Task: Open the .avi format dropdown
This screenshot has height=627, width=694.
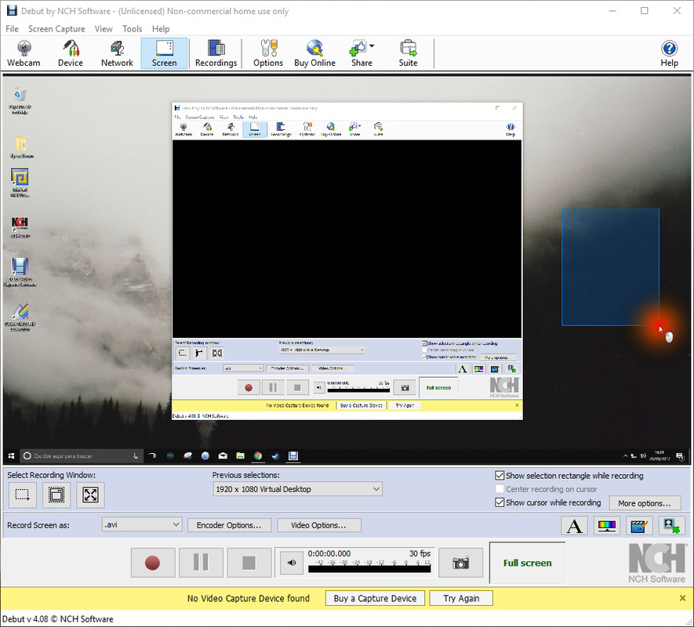Action: click(142, 525)
